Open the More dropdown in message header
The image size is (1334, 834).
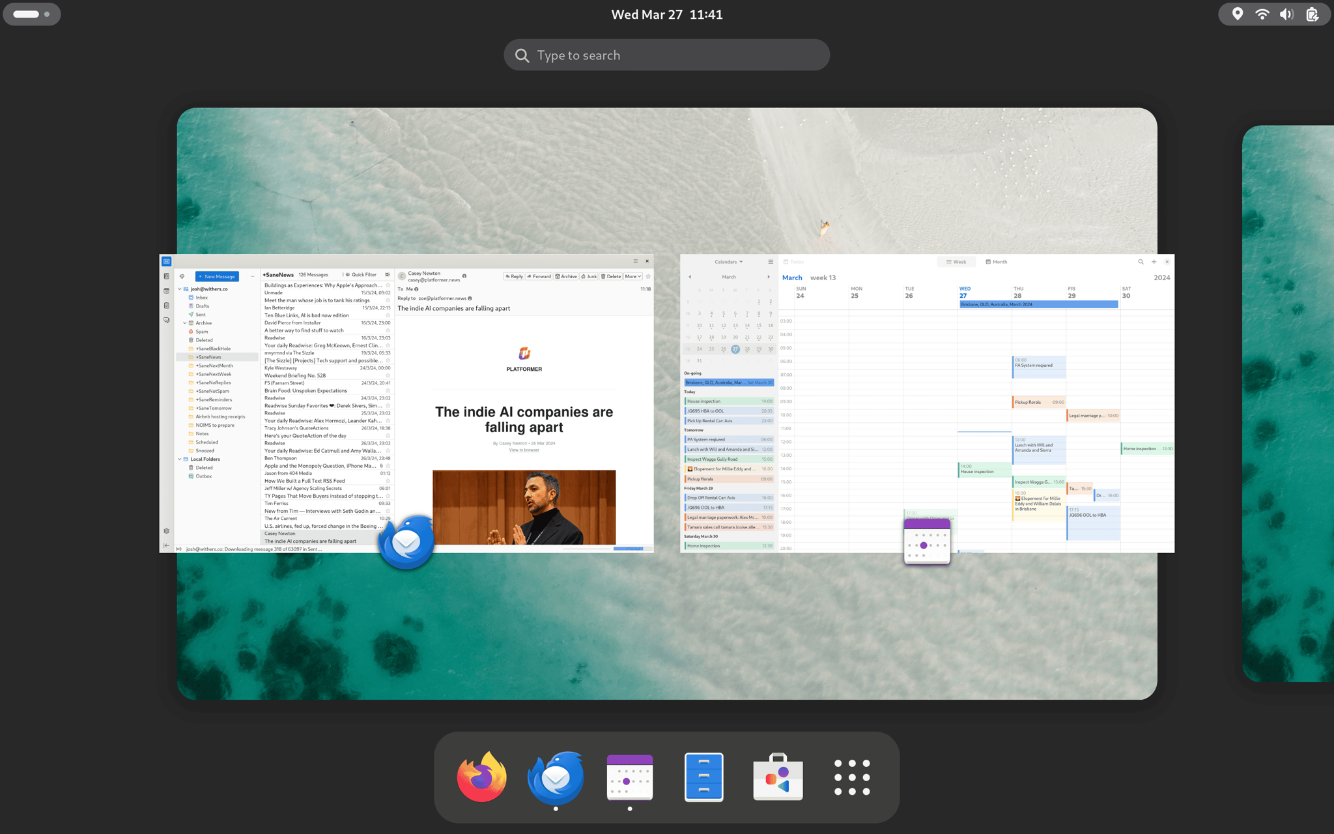[633, 276]
